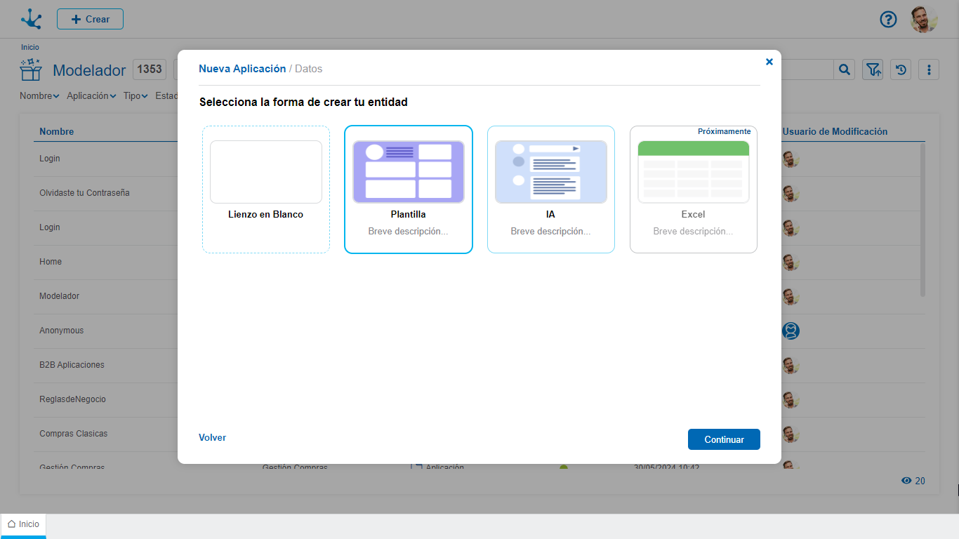Switch to the Inicio bottom tab

click(x=24, y=524)
